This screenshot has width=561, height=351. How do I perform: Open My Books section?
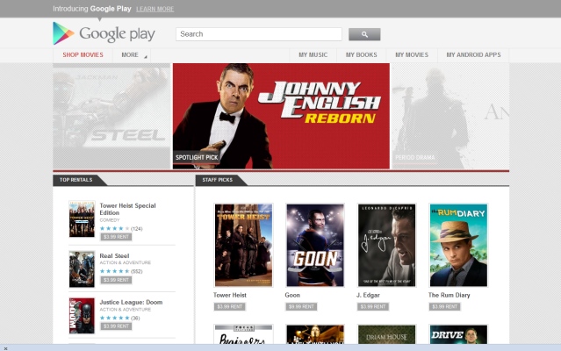[x=361, y=55]
